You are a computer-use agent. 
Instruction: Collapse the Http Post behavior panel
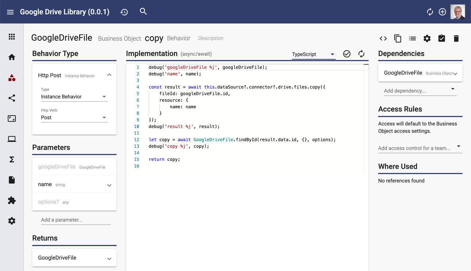click(109, 75)
